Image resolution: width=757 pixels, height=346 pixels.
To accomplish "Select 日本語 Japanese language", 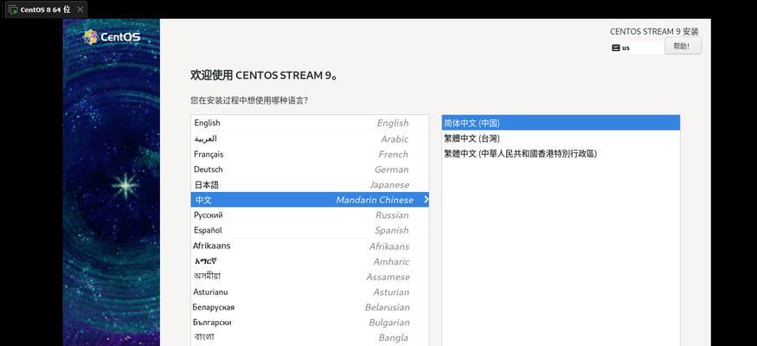I will (x=310, y=184).
